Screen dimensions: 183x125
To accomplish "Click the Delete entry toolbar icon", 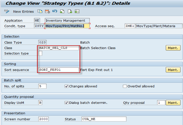I will tap(48, 11).
